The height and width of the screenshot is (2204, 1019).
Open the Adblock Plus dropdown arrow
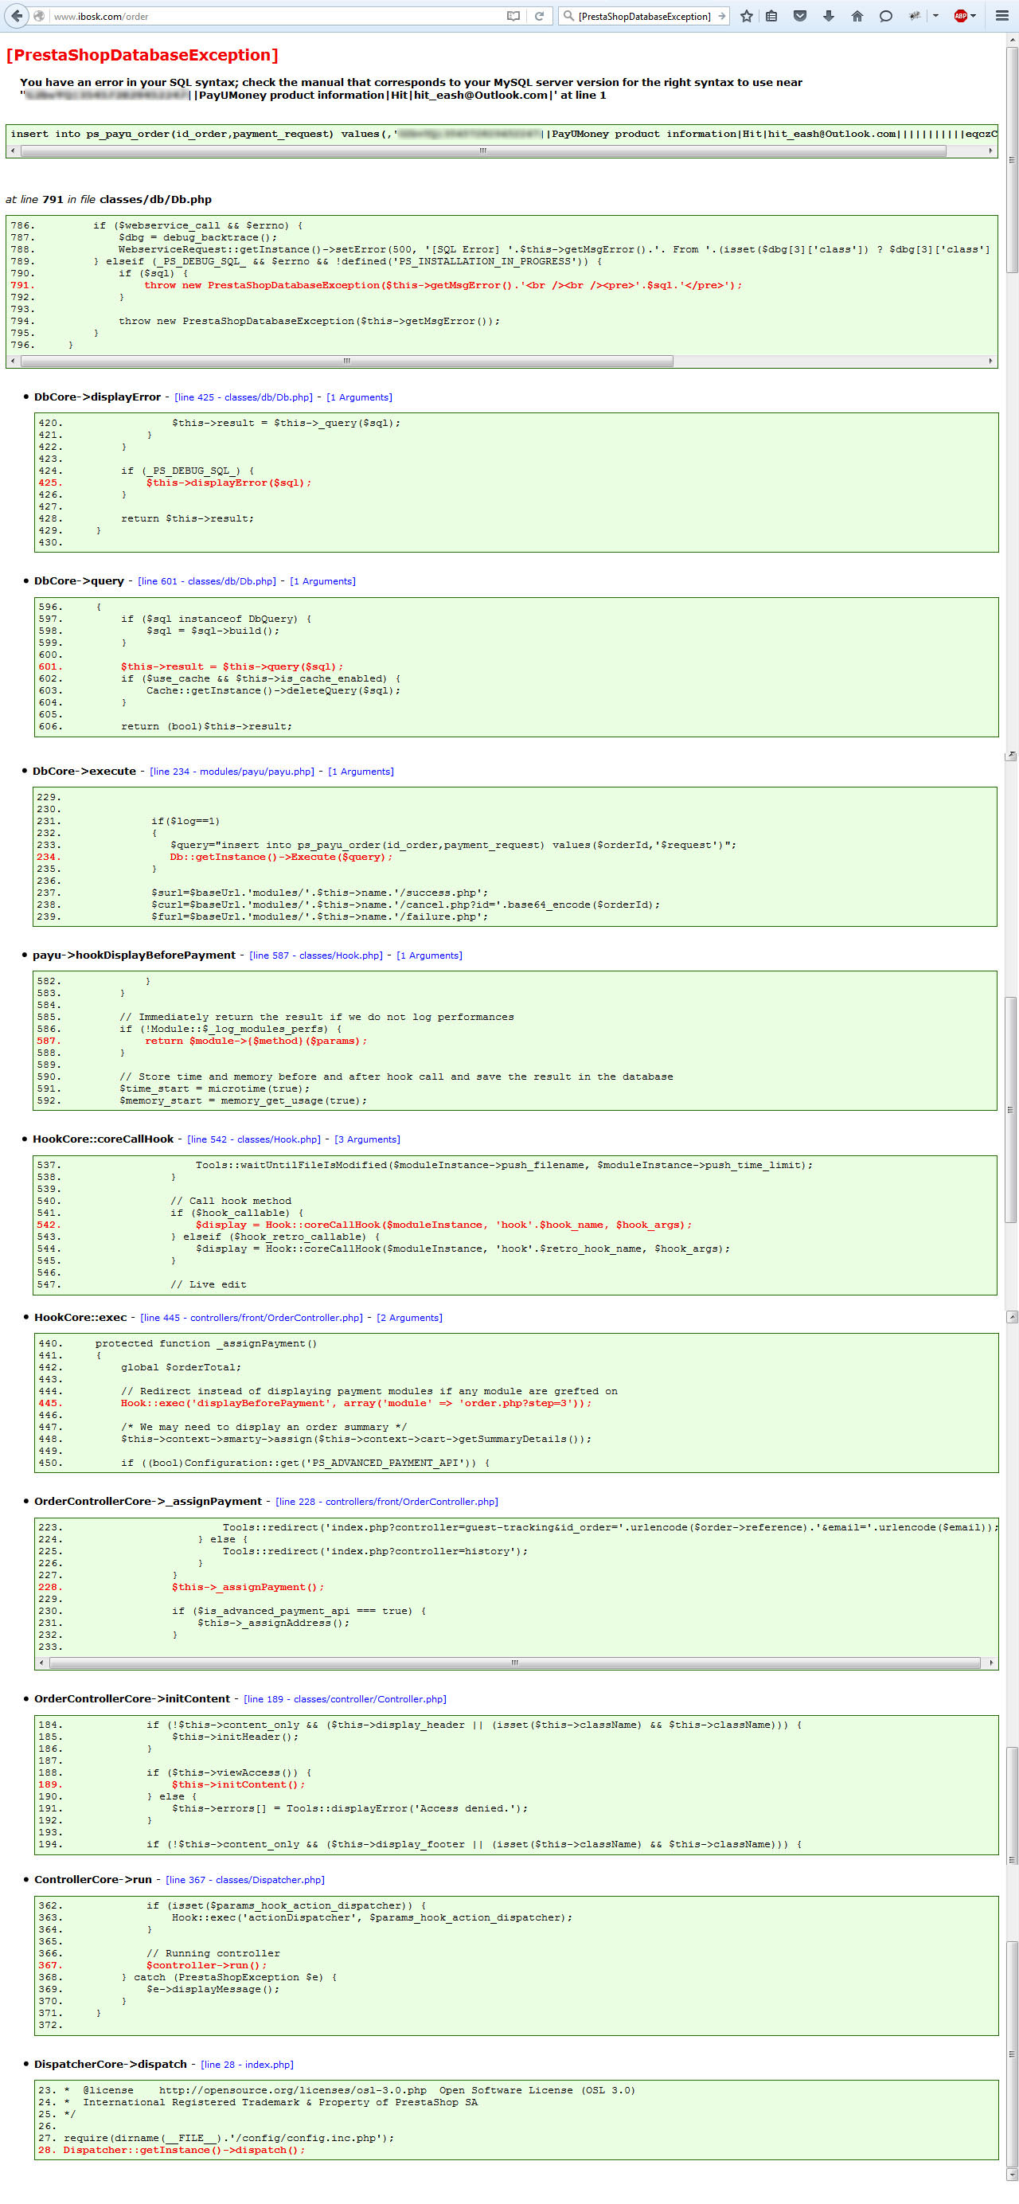click(973, 16)
